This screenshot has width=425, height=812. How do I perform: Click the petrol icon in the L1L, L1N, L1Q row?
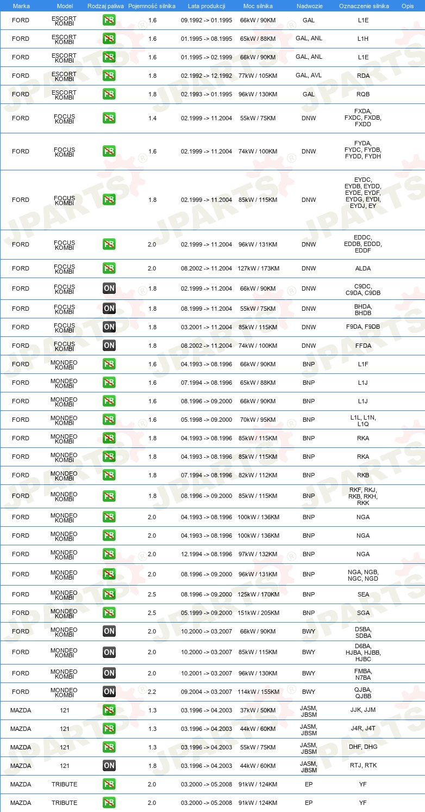click(x=109, y=420)
